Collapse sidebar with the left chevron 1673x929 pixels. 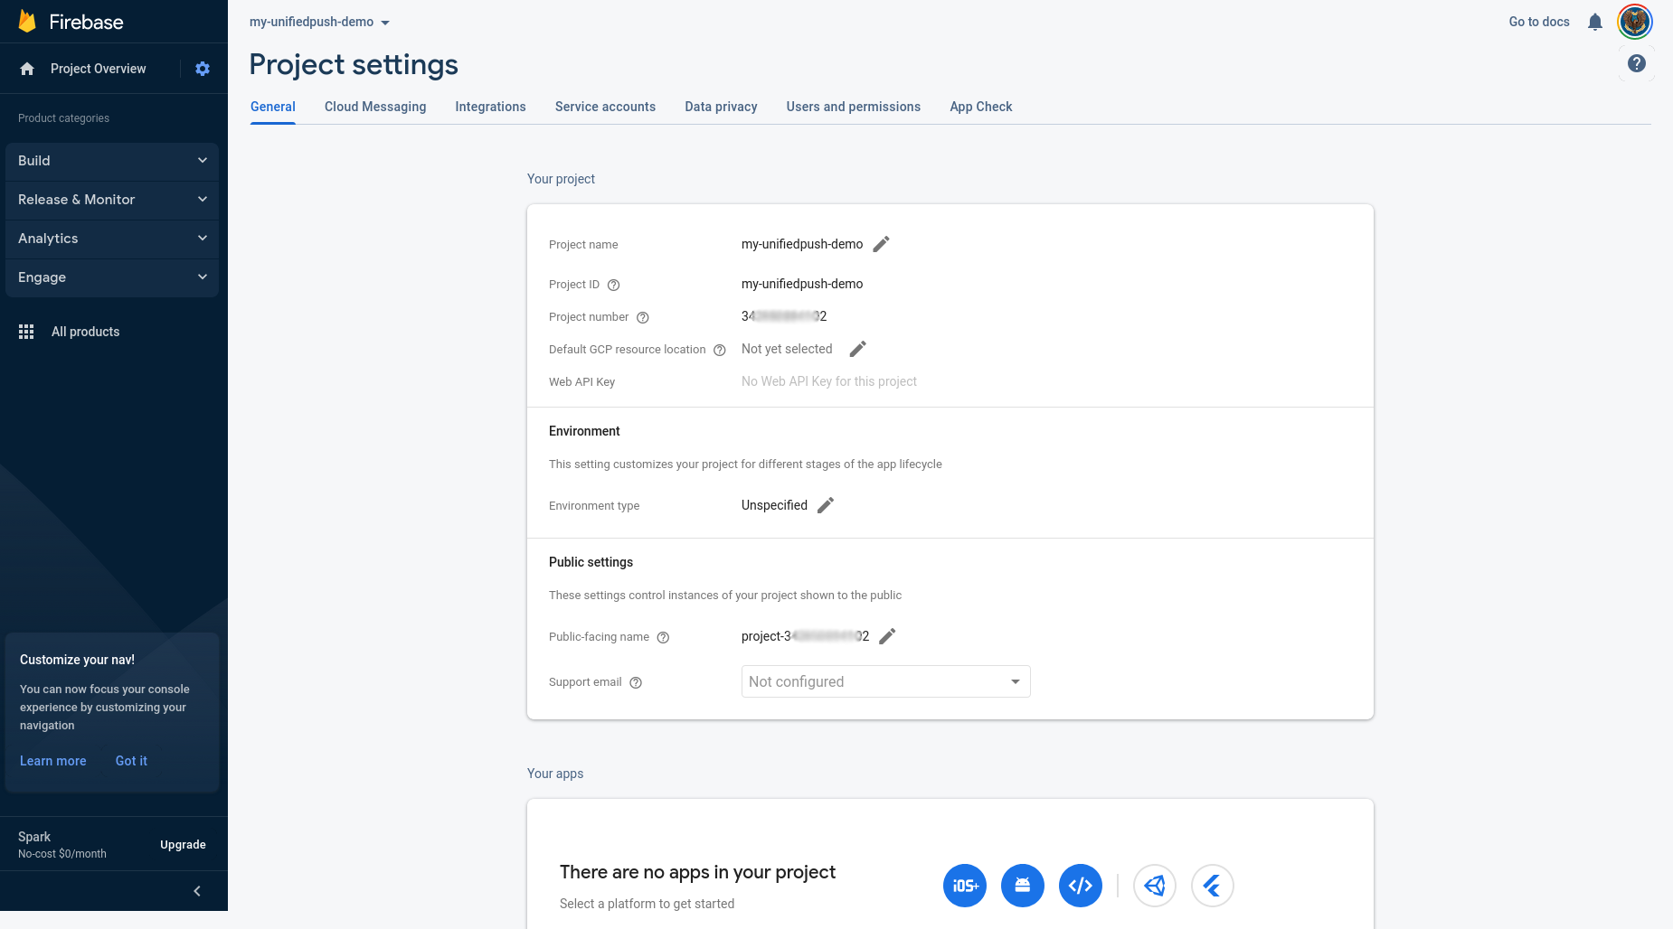[x=197, y=891]
